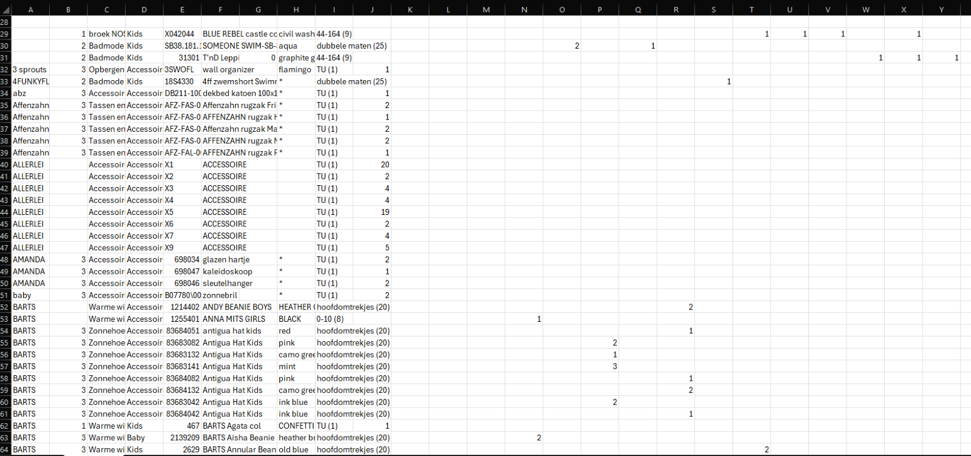Click 'BARTS Agata col' cell
This screenshot has width=971, height=456.
[x=239, y=426]
